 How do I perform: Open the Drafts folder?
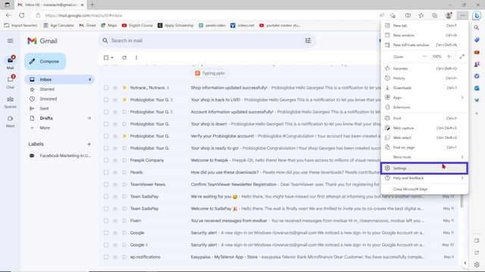coord(59,118)
